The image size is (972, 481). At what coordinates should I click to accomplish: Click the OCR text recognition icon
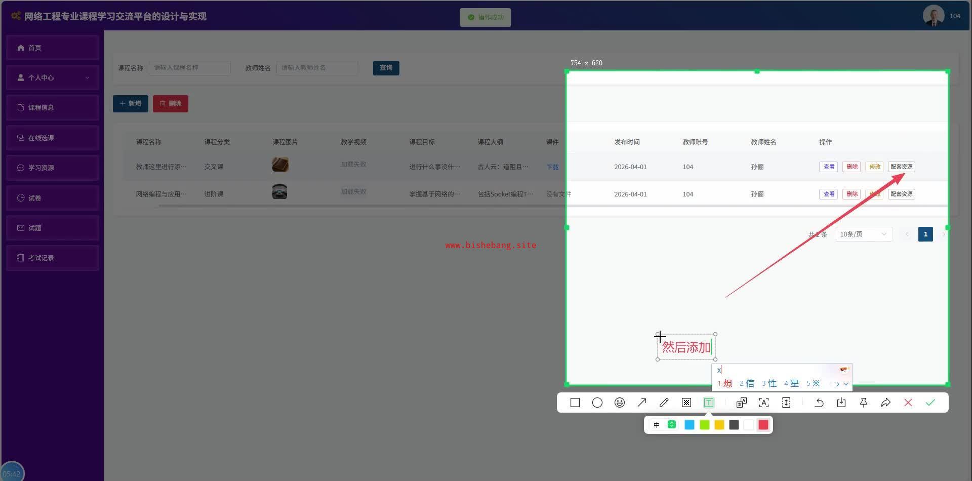(x=764, y=403)
